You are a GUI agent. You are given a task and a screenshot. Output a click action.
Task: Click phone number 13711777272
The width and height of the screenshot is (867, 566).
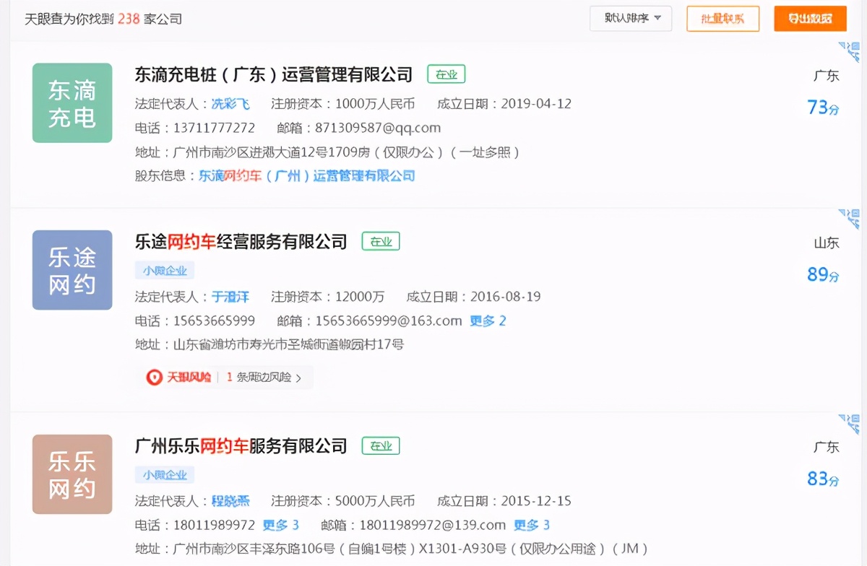pyautogui.click(x=214, y=128)
